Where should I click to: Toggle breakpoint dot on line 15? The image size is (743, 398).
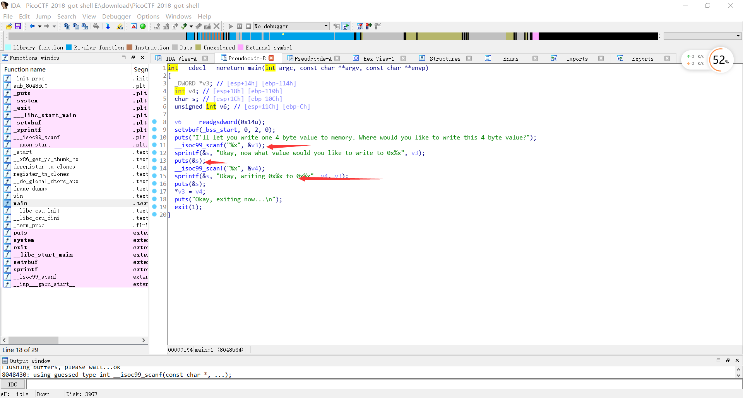pyautogui.click(x=154, y=176)
